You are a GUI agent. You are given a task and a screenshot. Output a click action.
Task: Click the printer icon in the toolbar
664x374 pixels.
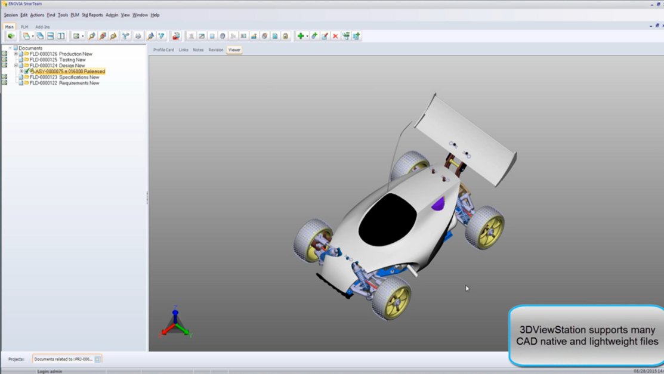138,36
